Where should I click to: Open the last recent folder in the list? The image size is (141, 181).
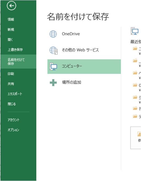tap(135, 116)
